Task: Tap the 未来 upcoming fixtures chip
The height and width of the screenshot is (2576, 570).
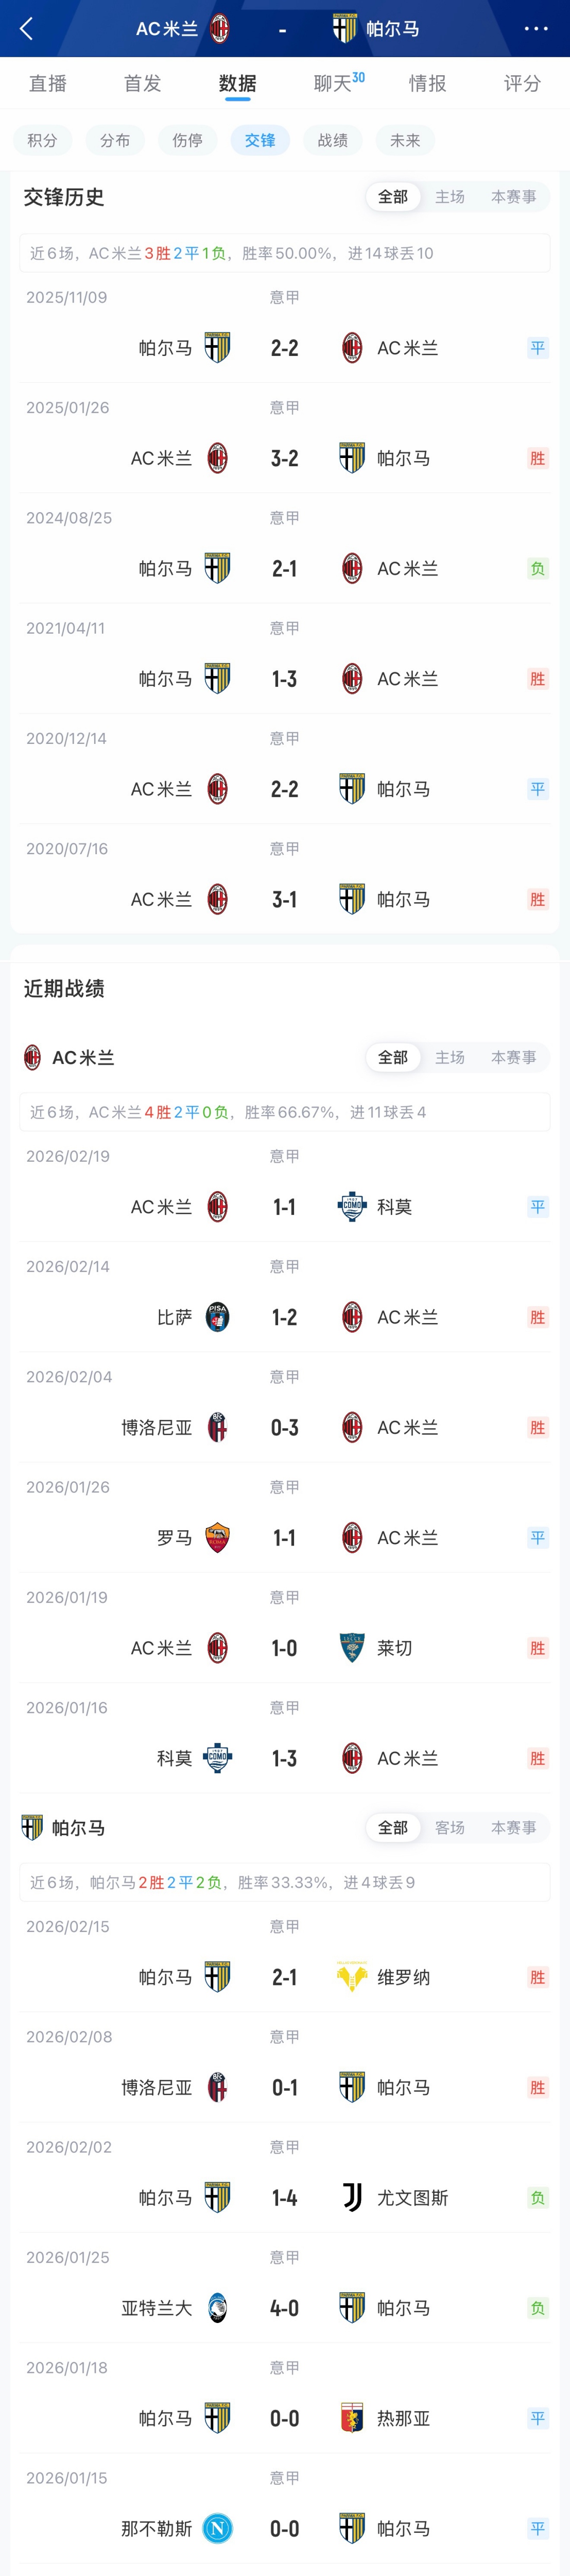Action: click(405, 140)
